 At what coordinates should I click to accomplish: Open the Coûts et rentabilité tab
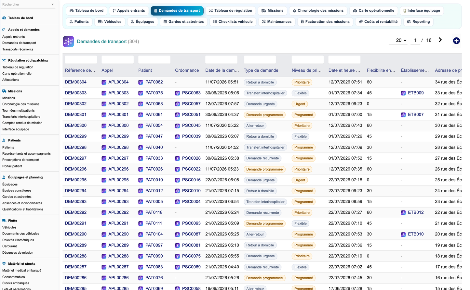pos(378,22)
